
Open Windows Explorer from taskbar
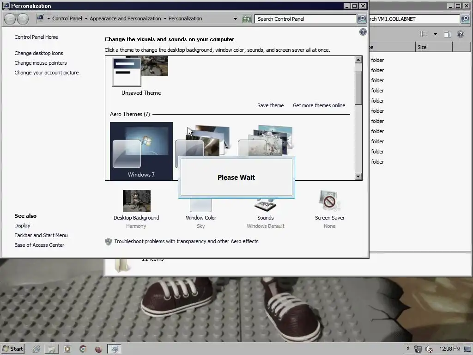tap(52, 349)
